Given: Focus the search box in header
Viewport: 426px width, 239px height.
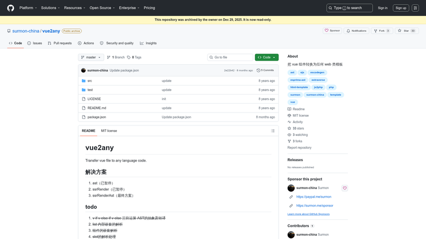Looking at the screenshot, I should click(349, 8).
